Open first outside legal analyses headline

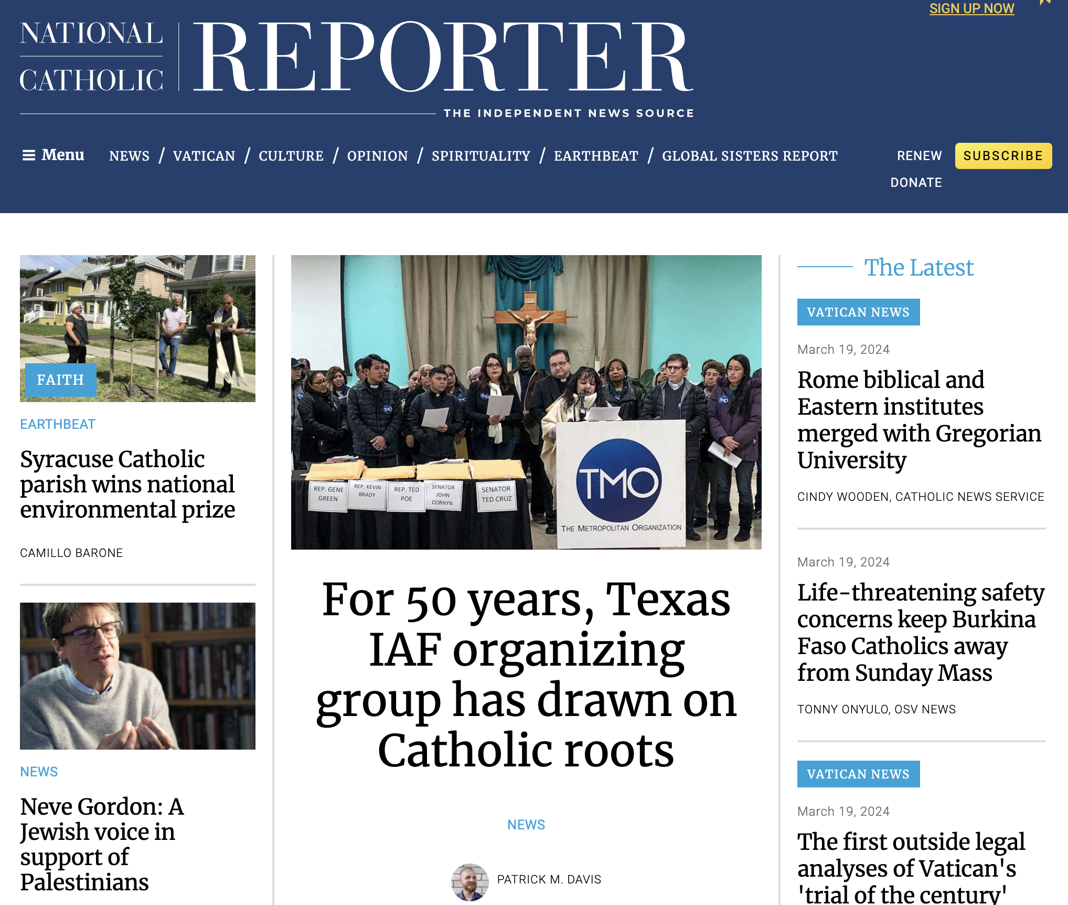pos(911,867)
